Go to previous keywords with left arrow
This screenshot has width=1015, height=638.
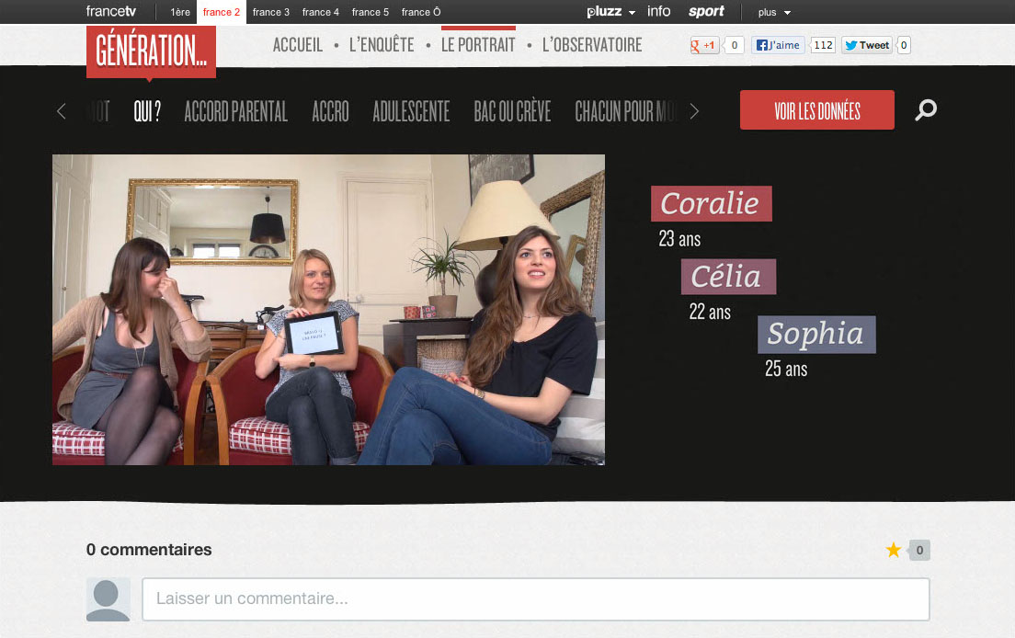(62, 111)
